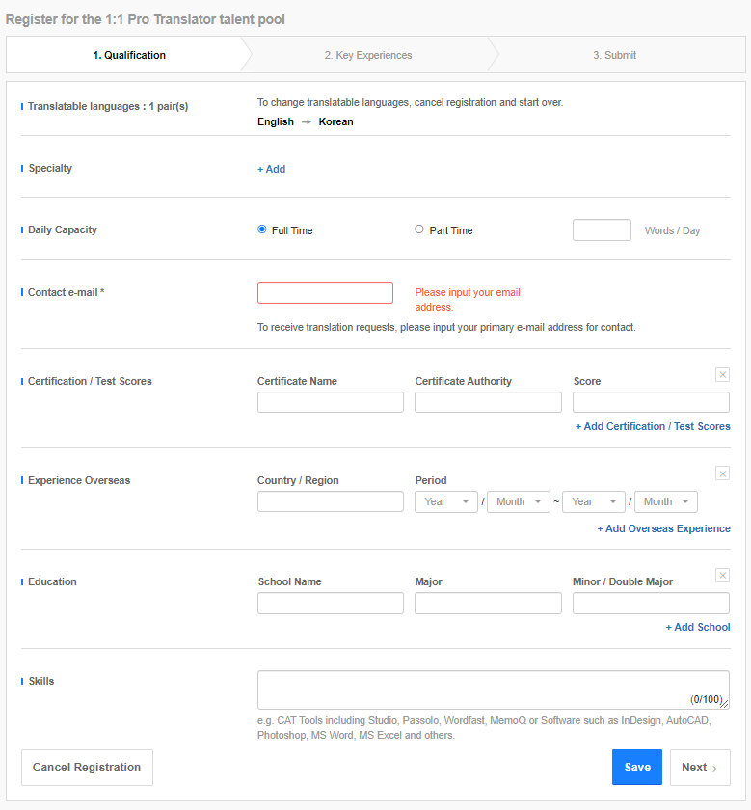
Task: Open the period start Month dropdown
Action: (519, 501)
